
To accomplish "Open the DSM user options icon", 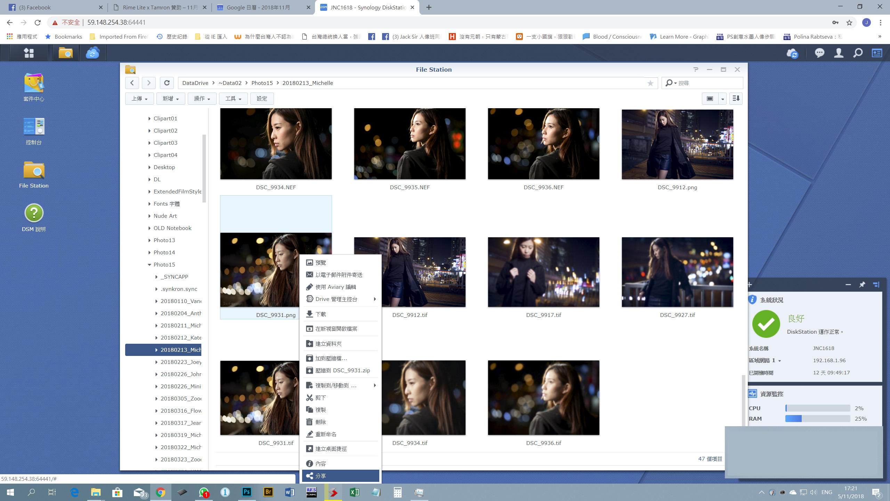I will pyautogui.click(x=839, y=53).
